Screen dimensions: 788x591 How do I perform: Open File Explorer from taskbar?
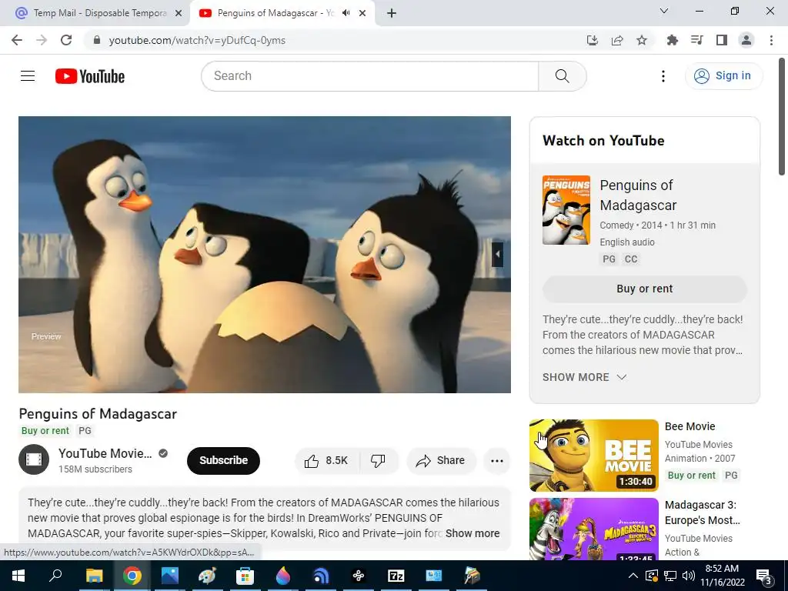coord(94,576)
